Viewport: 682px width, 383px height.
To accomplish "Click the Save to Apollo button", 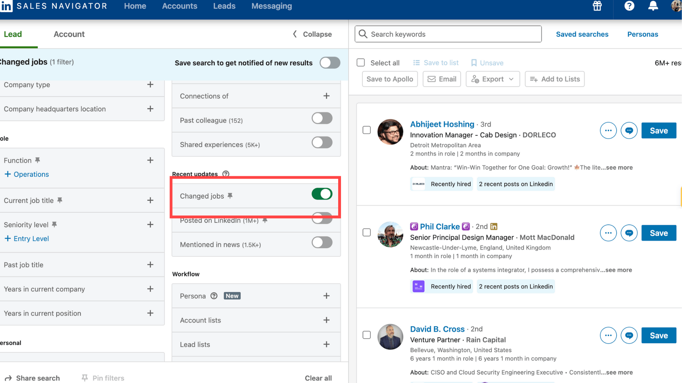I will pyautogui.click(x=389, y=79).
